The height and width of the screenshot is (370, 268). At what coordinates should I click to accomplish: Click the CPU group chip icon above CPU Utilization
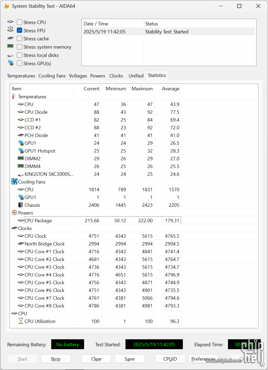[14, 313]
